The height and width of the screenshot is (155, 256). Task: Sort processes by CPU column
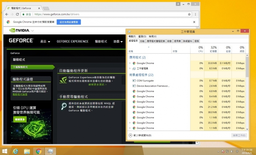tap(197, 49)
